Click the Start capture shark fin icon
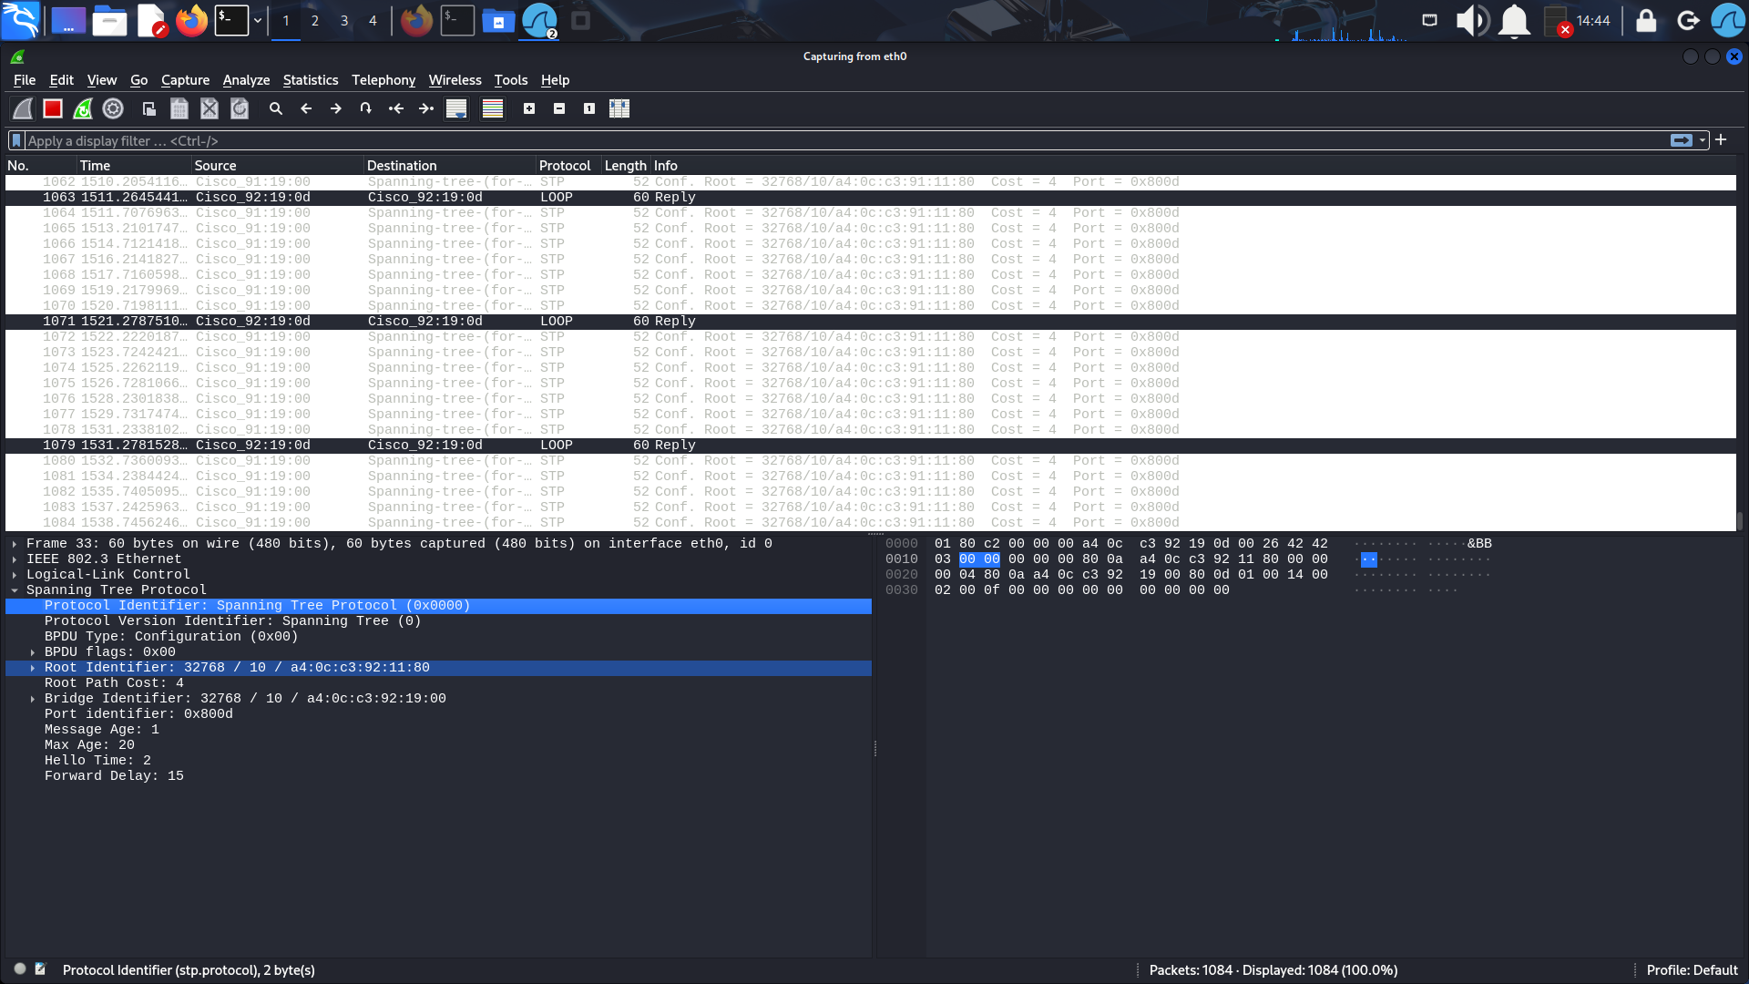The image size is (1749, 984). click(23, 108)
